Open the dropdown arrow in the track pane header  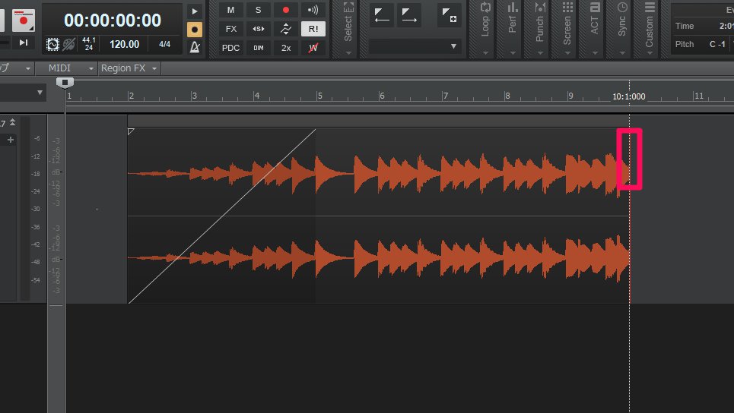tap(40, 93)
